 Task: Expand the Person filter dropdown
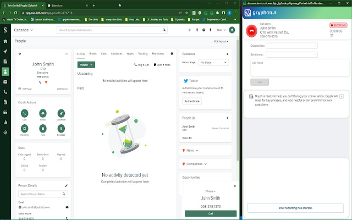pyautogui.click(x=86, y=65)
